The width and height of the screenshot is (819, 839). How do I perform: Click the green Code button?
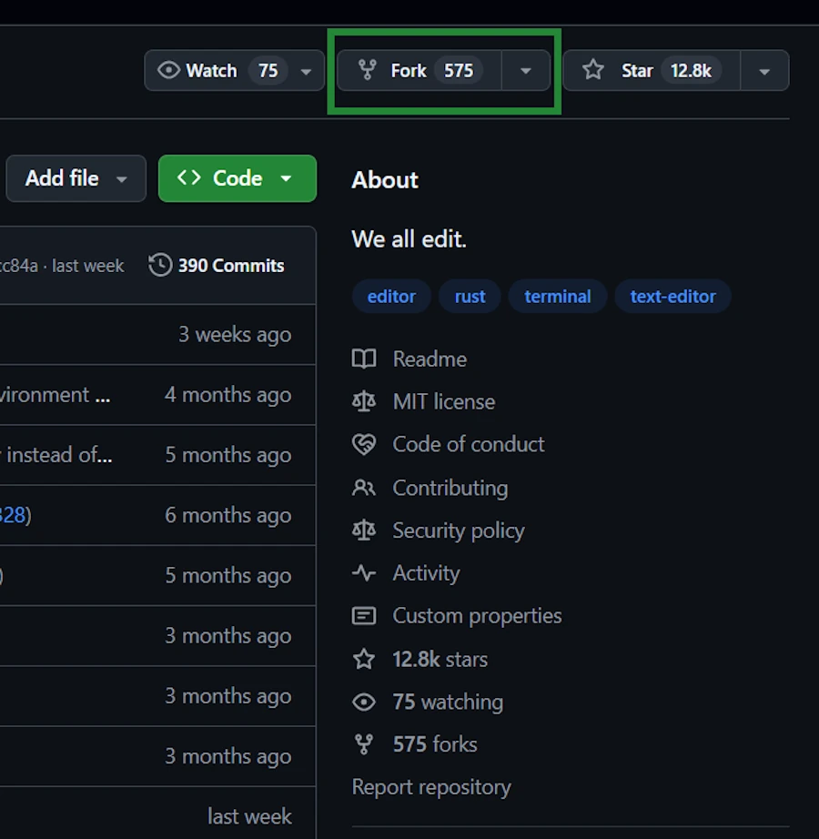coord(237,178)
